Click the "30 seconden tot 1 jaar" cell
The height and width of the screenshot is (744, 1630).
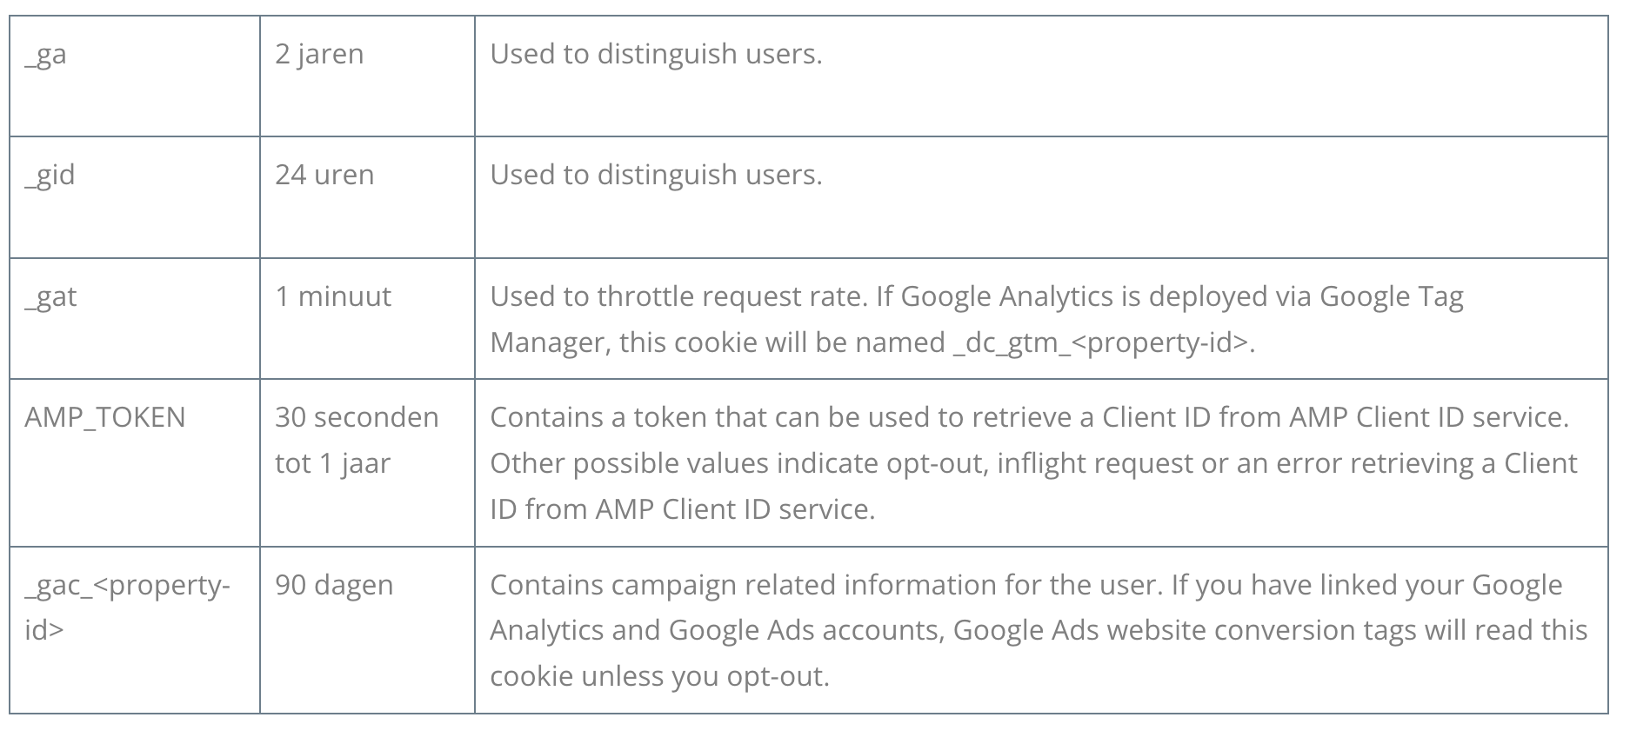(357, 440)
